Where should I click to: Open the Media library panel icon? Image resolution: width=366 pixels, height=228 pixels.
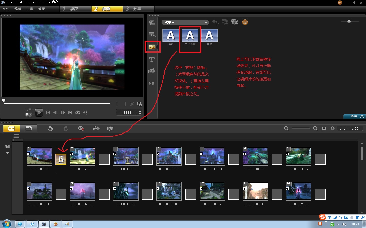[x=152, y=22]
